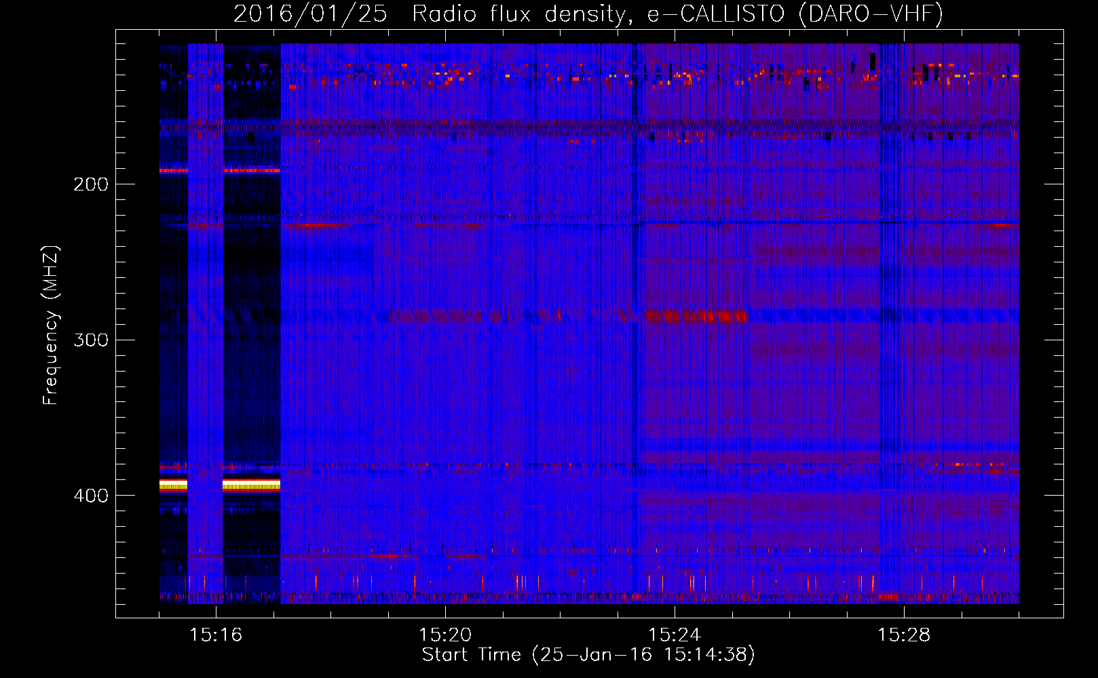Click the 15:28 time tick label

click(904, 635)
